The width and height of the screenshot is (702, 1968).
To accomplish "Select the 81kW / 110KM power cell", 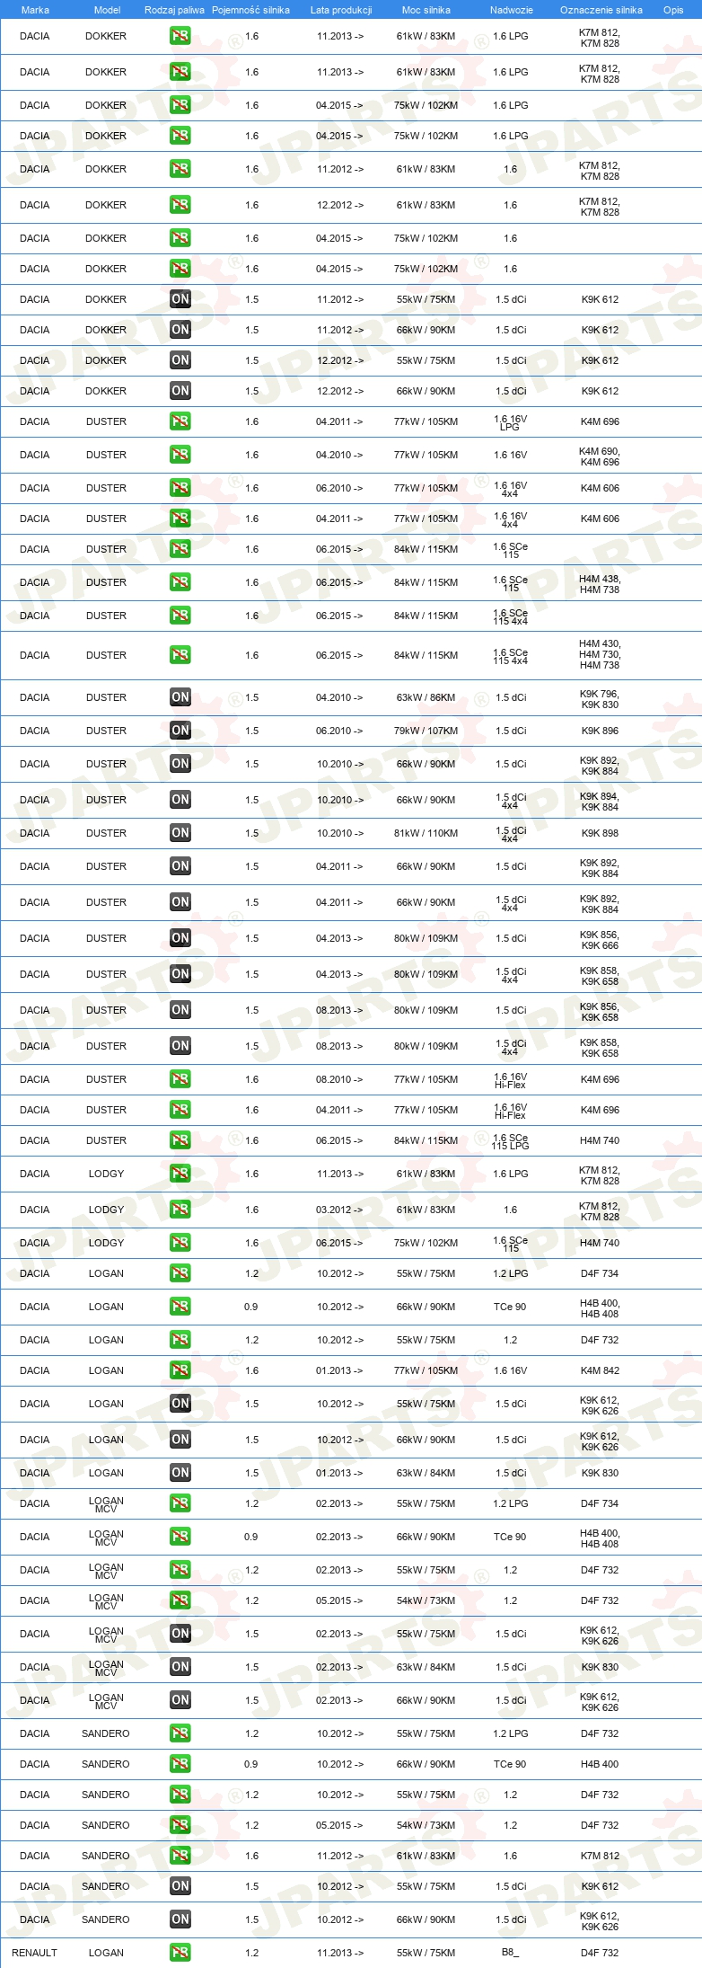I will coord(426,833).
